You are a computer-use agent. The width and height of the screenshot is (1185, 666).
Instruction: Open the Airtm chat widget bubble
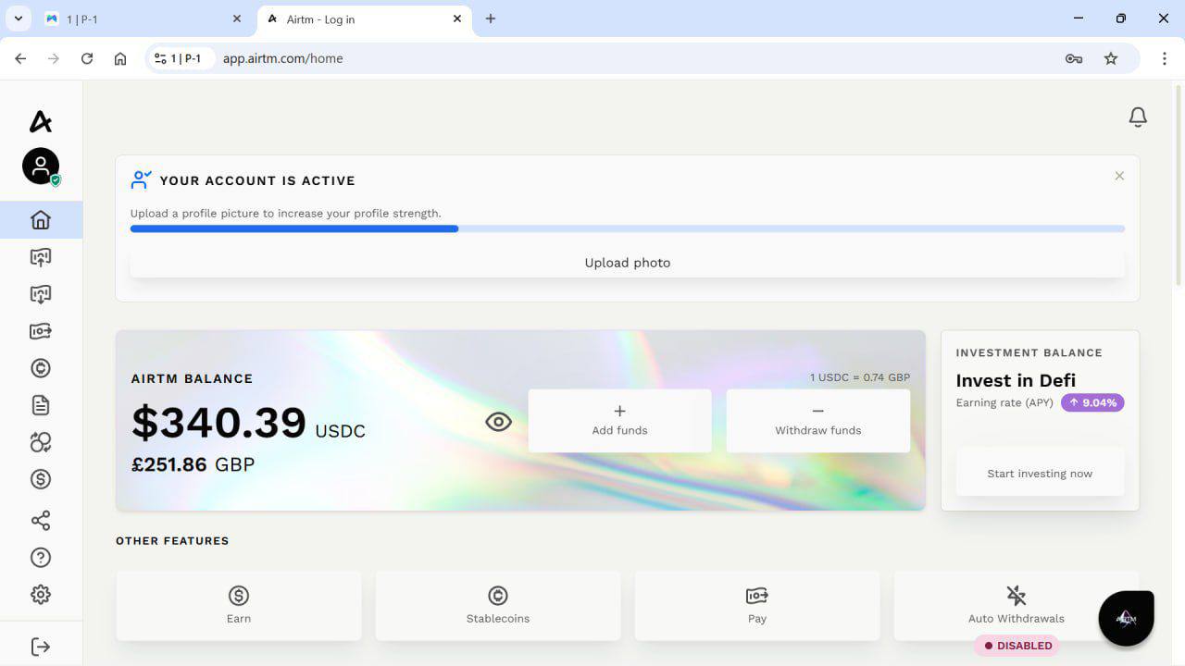[1126, 618]
